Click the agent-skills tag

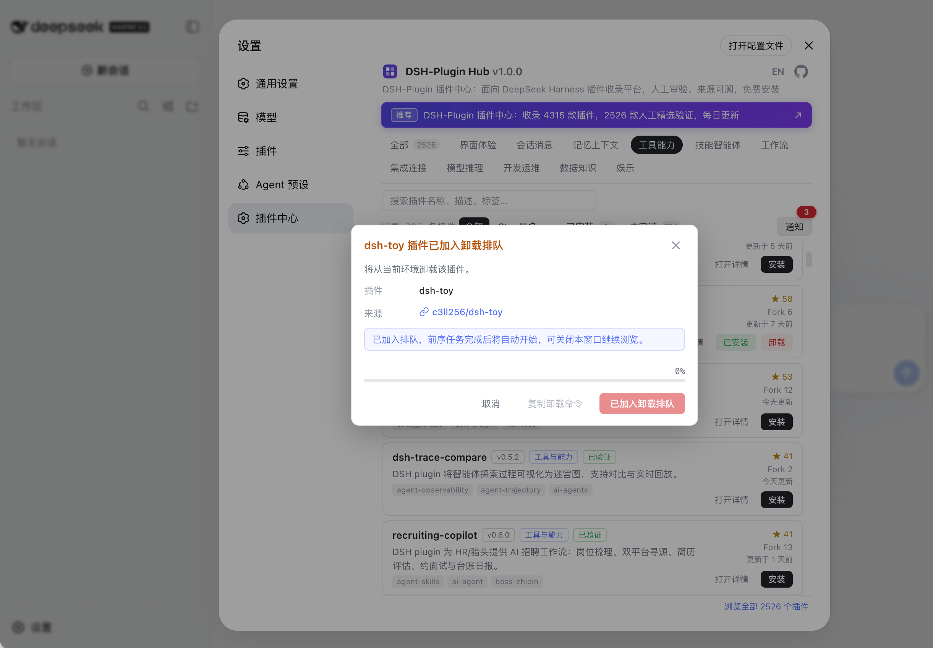pos(418,582)
